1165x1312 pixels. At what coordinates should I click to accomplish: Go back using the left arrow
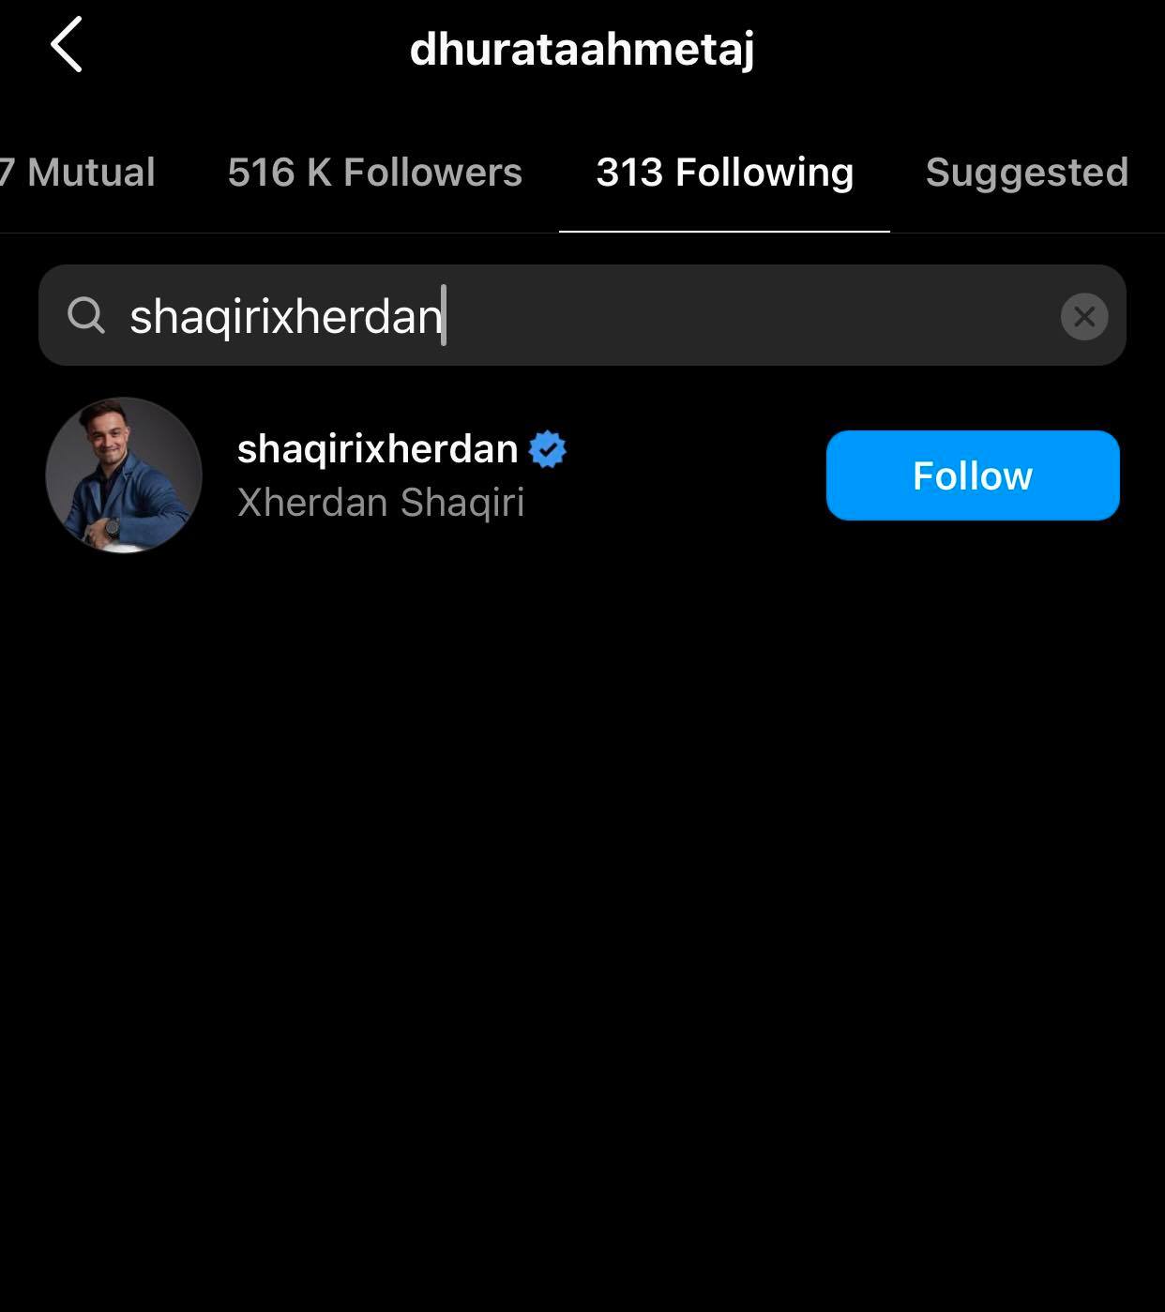[67, 44]
